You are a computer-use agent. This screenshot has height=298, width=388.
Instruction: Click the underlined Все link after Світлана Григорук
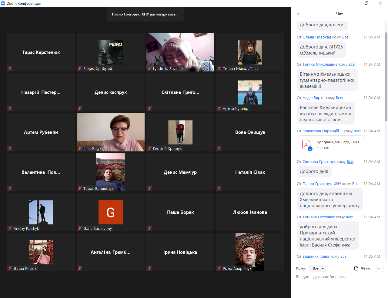350,162
